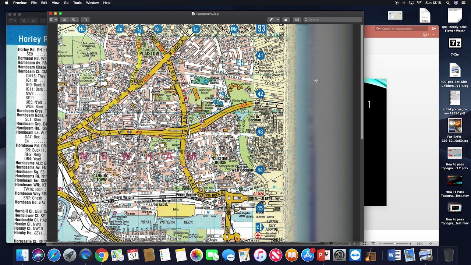Open Safari from the Dock
Screen dimensions: 471x265
pyautogui.click(x=54, y=255)
